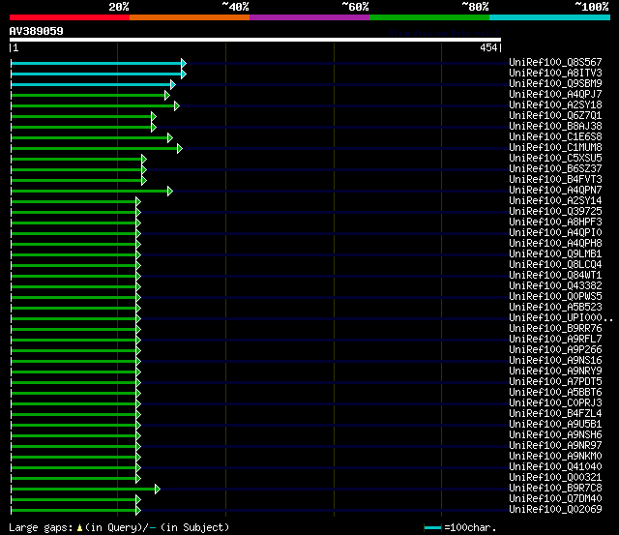The height and width of the screenshot is (535, 619).
Task: Click the UniRef100_A5B523 label
Action: click(555, 308)
